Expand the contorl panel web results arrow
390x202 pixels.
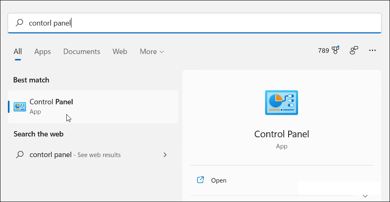pyautogui.click(x=165, y=155)
